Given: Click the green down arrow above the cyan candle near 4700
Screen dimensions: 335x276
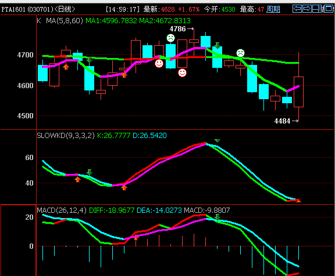Looking at the screenshot, I should tap(218, 45).
